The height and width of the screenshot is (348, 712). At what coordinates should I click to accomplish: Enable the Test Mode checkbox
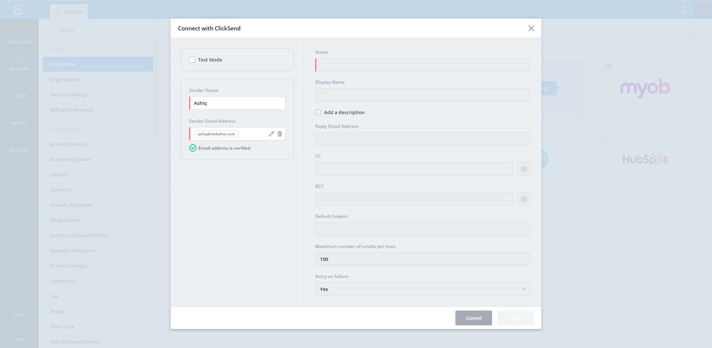pos(192,60)
